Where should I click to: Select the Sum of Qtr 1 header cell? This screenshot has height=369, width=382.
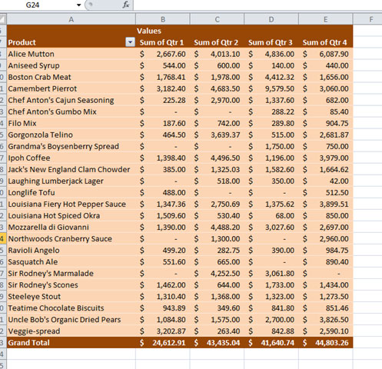tap(163, 42)
